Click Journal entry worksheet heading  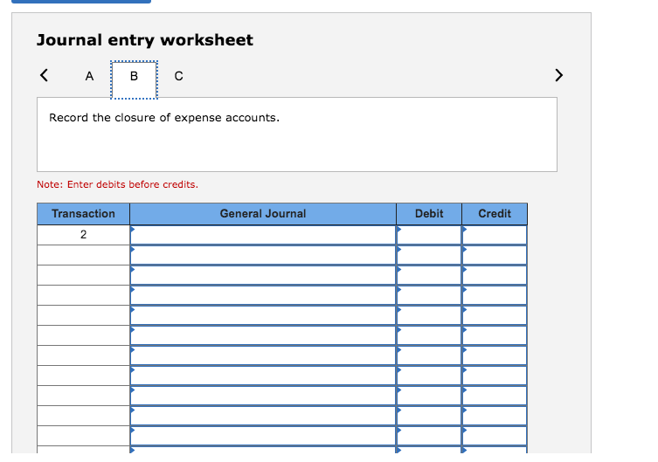tap(145, 40)
